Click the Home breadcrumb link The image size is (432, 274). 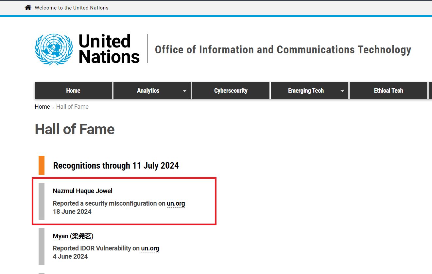click(x=42, y=106)
